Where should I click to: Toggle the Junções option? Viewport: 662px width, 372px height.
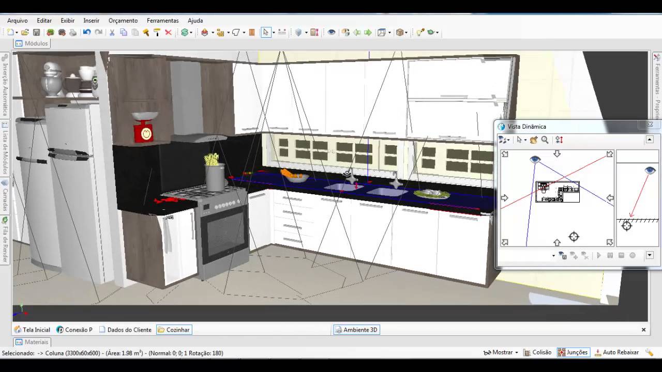[573, 352]
